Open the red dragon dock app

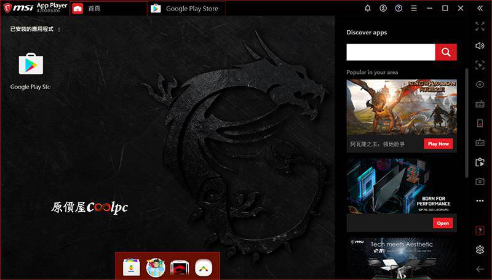180,268
